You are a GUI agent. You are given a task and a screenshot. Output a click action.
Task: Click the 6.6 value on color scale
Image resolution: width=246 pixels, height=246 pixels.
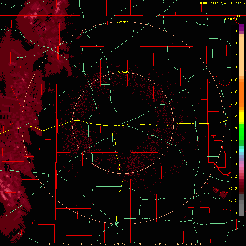click(x=234, y=79)
